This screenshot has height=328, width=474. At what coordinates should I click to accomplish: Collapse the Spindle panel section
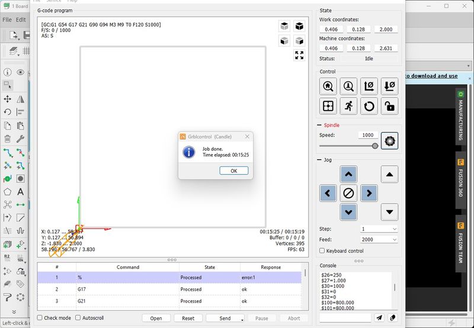(x=319, y=125)
